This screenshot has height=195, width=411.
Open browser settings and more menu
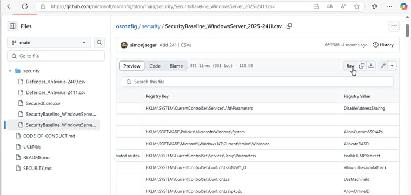pyautogui.click(x=390, y=6)
